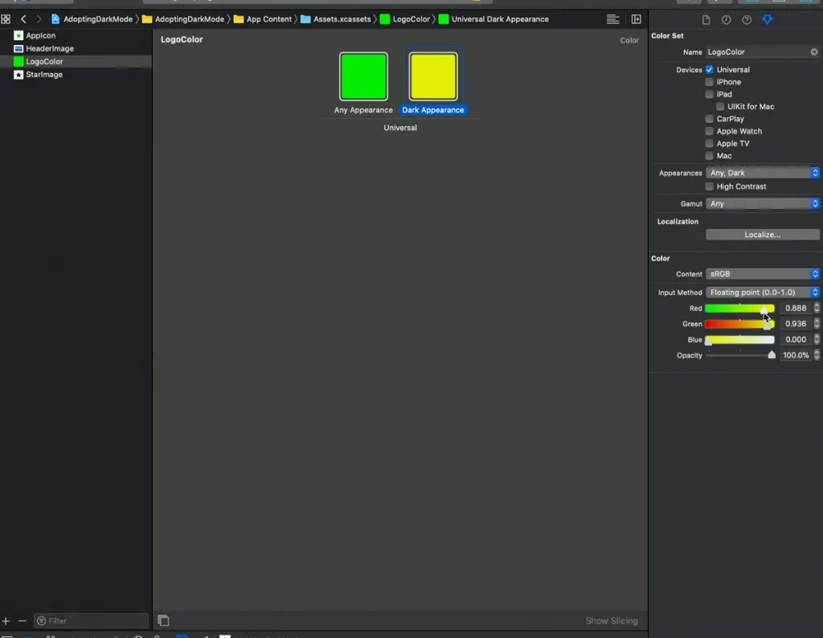
Task: Select the yellow Dark Appearance swatch
Action: 433,76
